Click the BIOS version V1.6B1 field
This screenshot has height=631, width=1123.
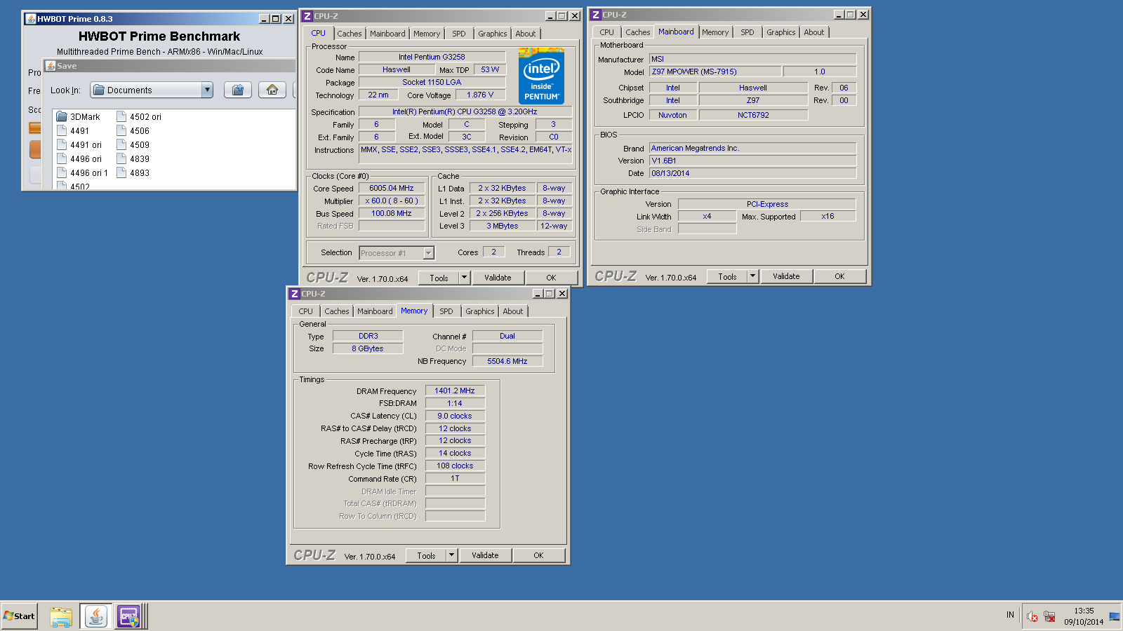coord(752,161)
